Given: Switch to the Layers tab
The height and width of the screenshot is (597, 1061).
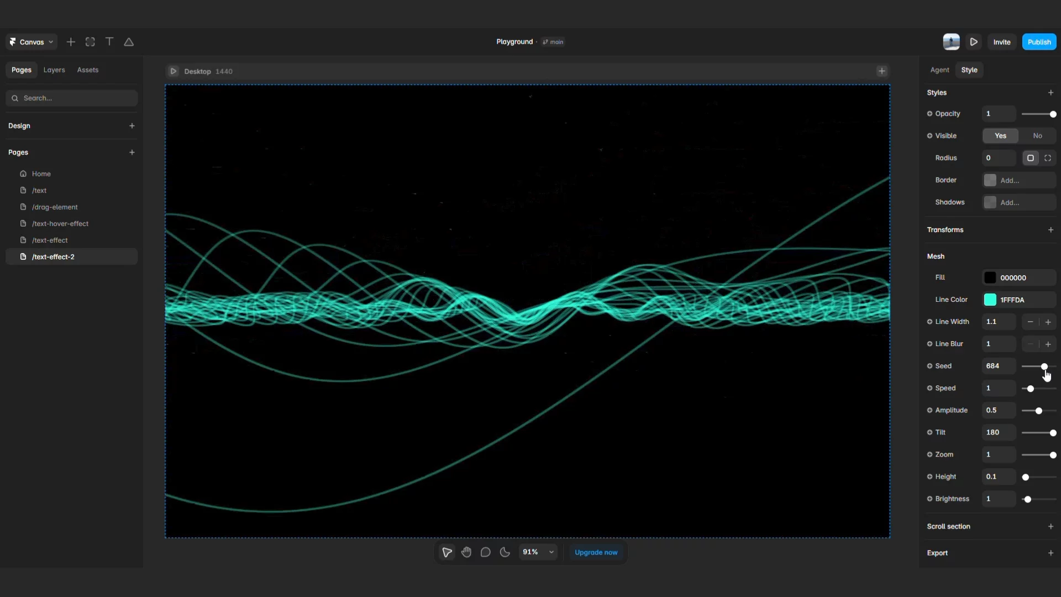Looking at the screenshot, I should coord(54,70).
